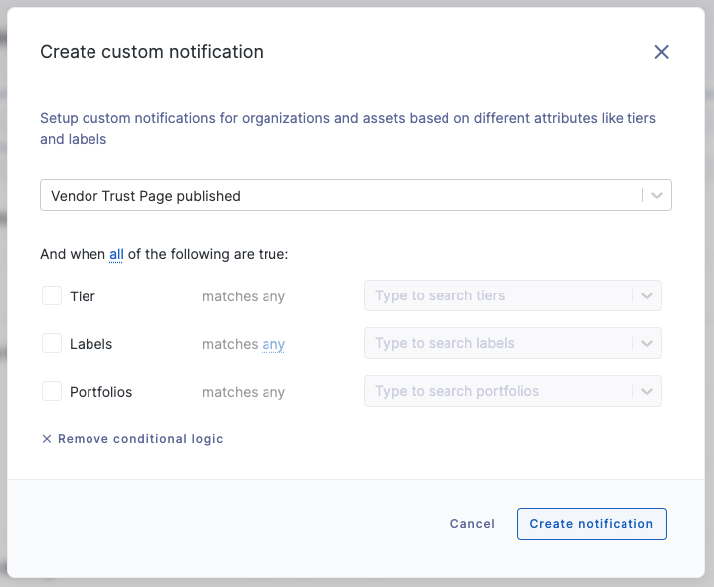Check the Portfolios condition checkbox
714x587 pixels.
pyautogui.click(x=52, y=391)
